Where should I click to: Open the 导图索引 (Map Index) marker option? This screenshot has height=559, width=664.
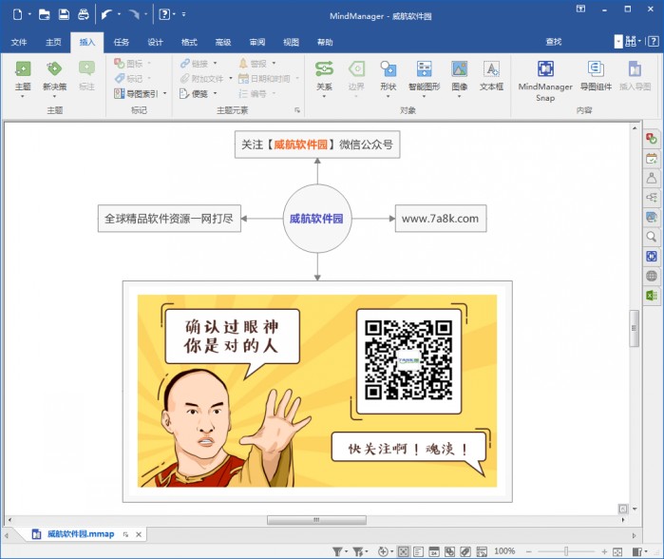point(137,94)
